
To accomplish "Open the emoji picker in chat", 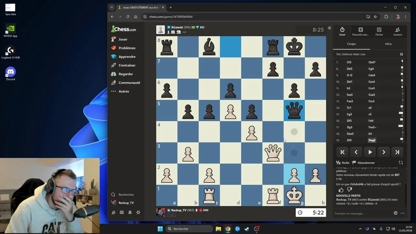I will (396, 213).
